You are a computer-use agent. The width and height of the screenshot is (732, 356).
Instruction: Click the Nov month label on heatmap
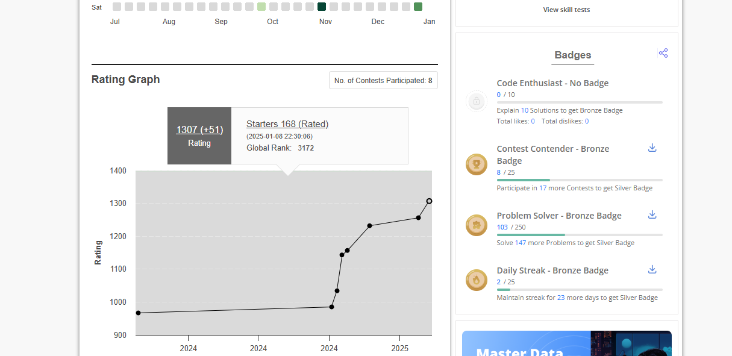coord(325,22)
